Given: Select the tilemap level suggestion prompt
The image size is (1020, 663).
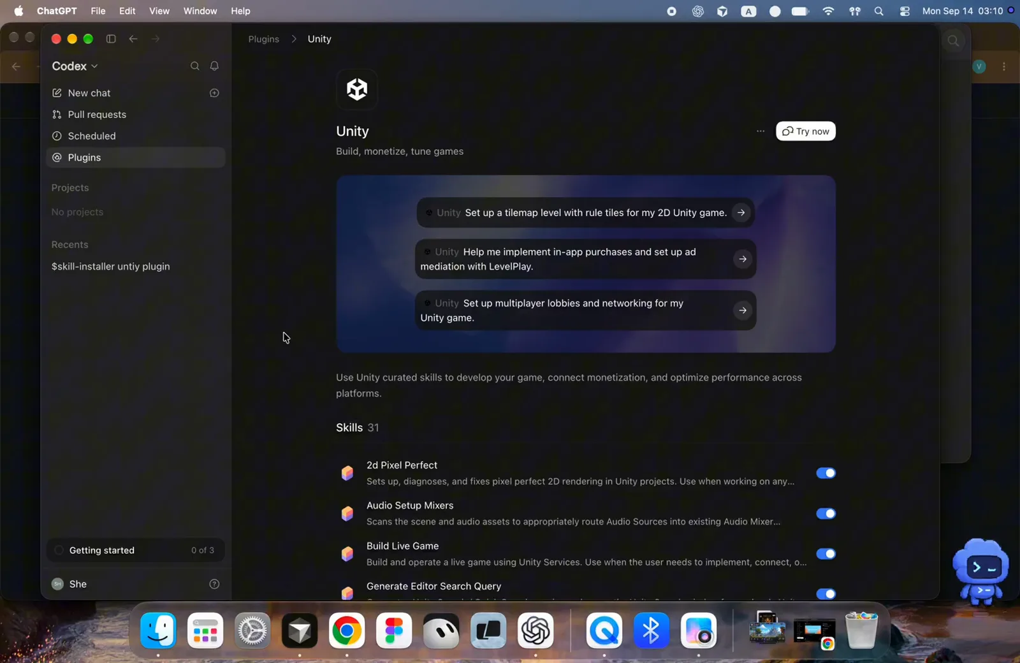Looking at the screenshot, I should (586, 213).
